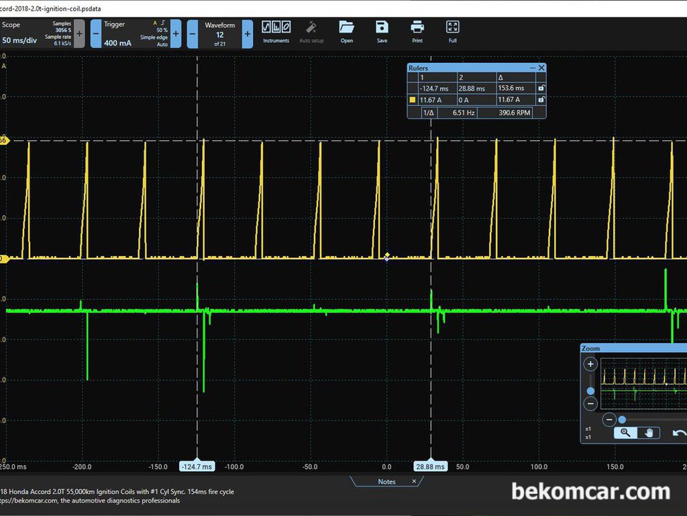
Task: Increase the scope timebase with plus
Action: (x=79, y=34)
